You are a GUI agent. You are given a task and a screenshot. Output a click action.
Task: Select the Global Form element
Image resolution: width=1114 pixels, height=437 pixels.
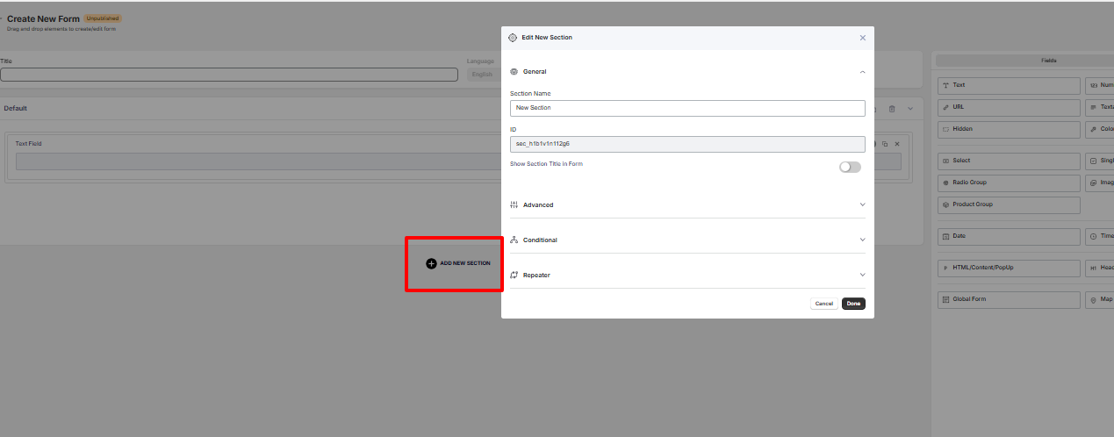pyautogui.click(x=1009, y=299)
